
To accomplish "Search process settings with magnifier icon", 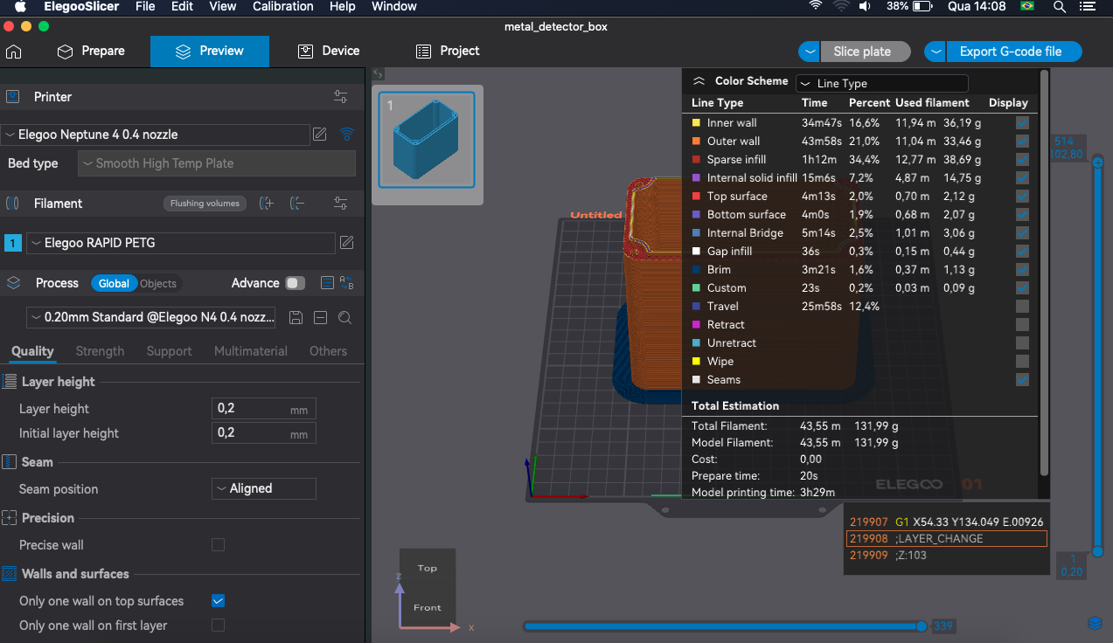I will 345,317.
